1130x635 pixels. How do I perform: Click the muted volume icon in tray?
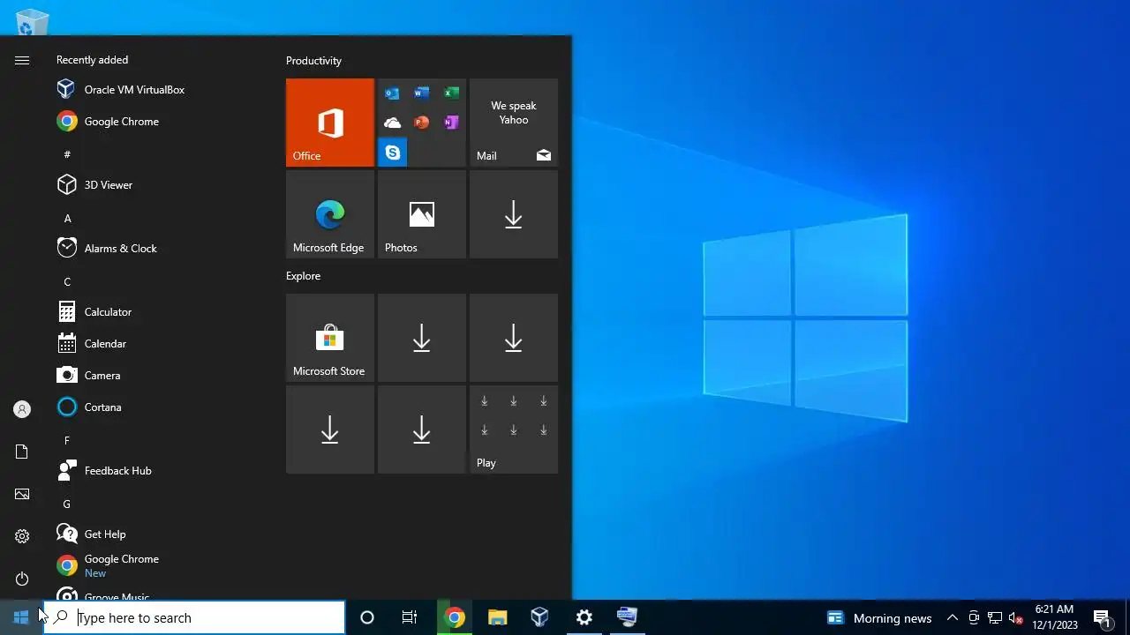pyautogui.click(x=1015, y=617)
